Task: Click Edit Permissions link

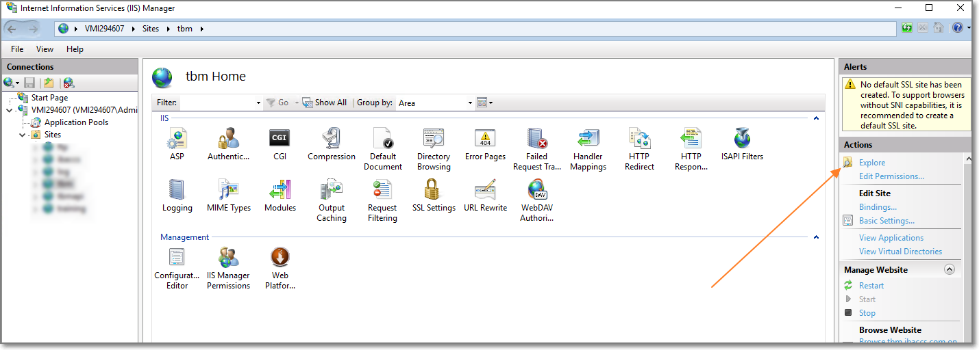Action: coord(891,176)
